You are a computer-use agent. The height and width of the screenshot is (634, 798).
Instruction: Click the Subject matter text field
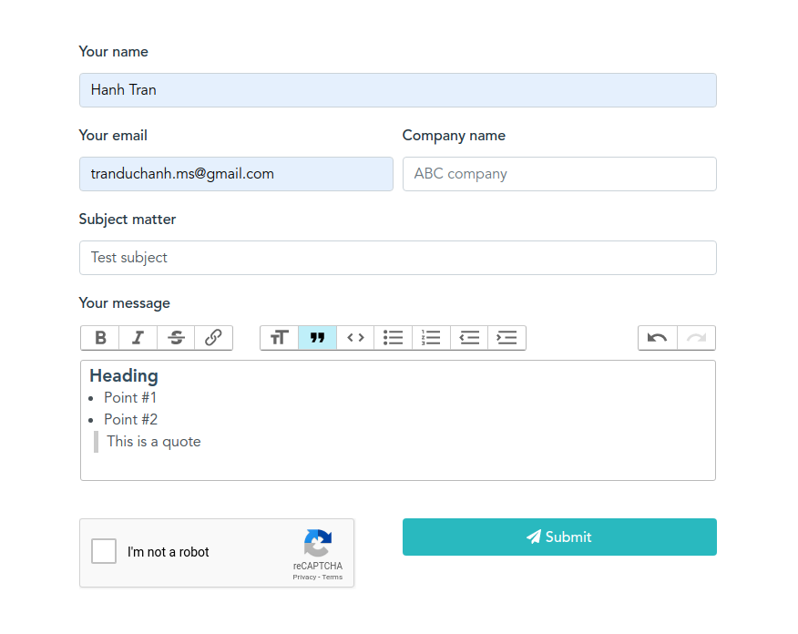[x=398, y=258]
